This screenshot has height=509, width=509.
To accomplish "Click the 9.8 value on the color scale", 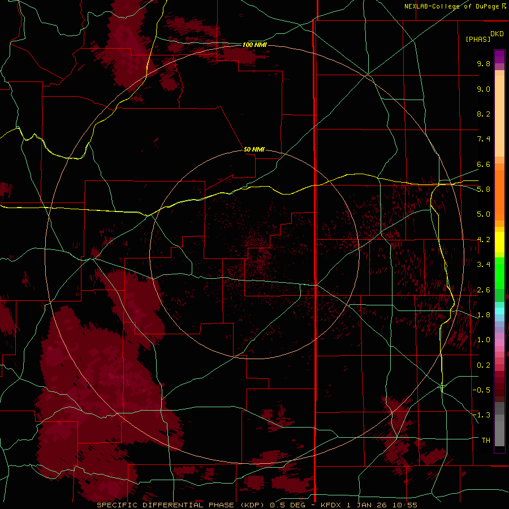I will coord(484,63).
